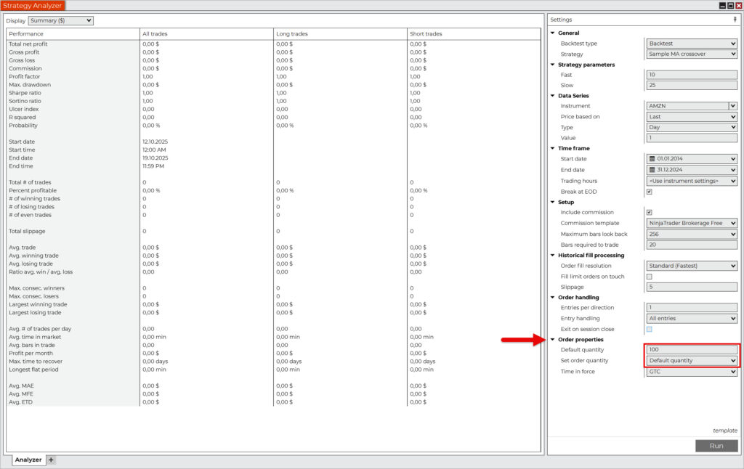
Task: Click the calendar icon in End date field
Action: 652,170
